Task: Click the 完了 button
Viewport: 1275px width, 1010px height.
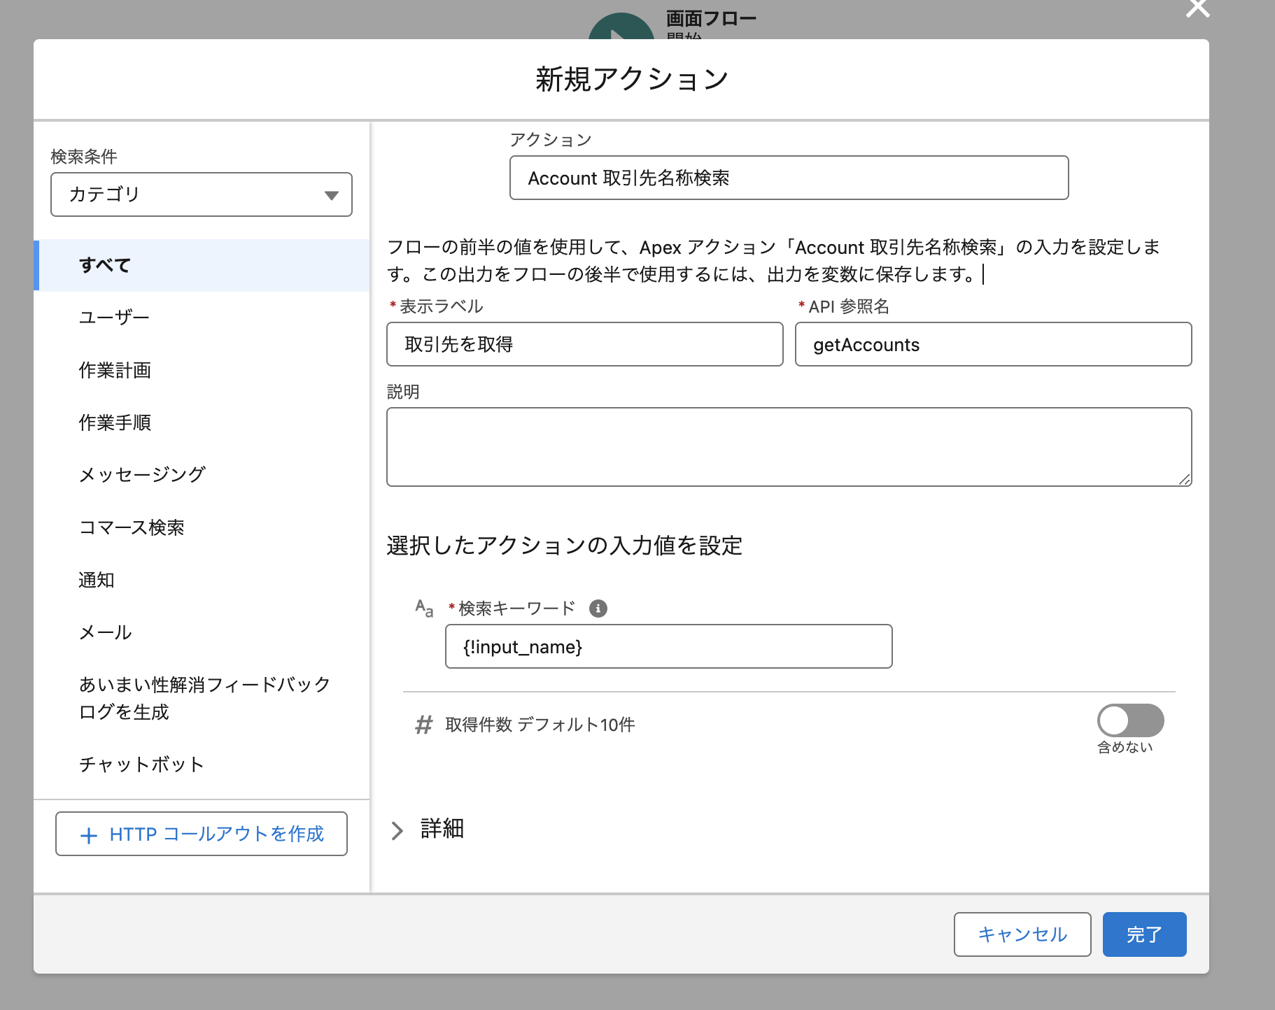Action: point(1143,934)
